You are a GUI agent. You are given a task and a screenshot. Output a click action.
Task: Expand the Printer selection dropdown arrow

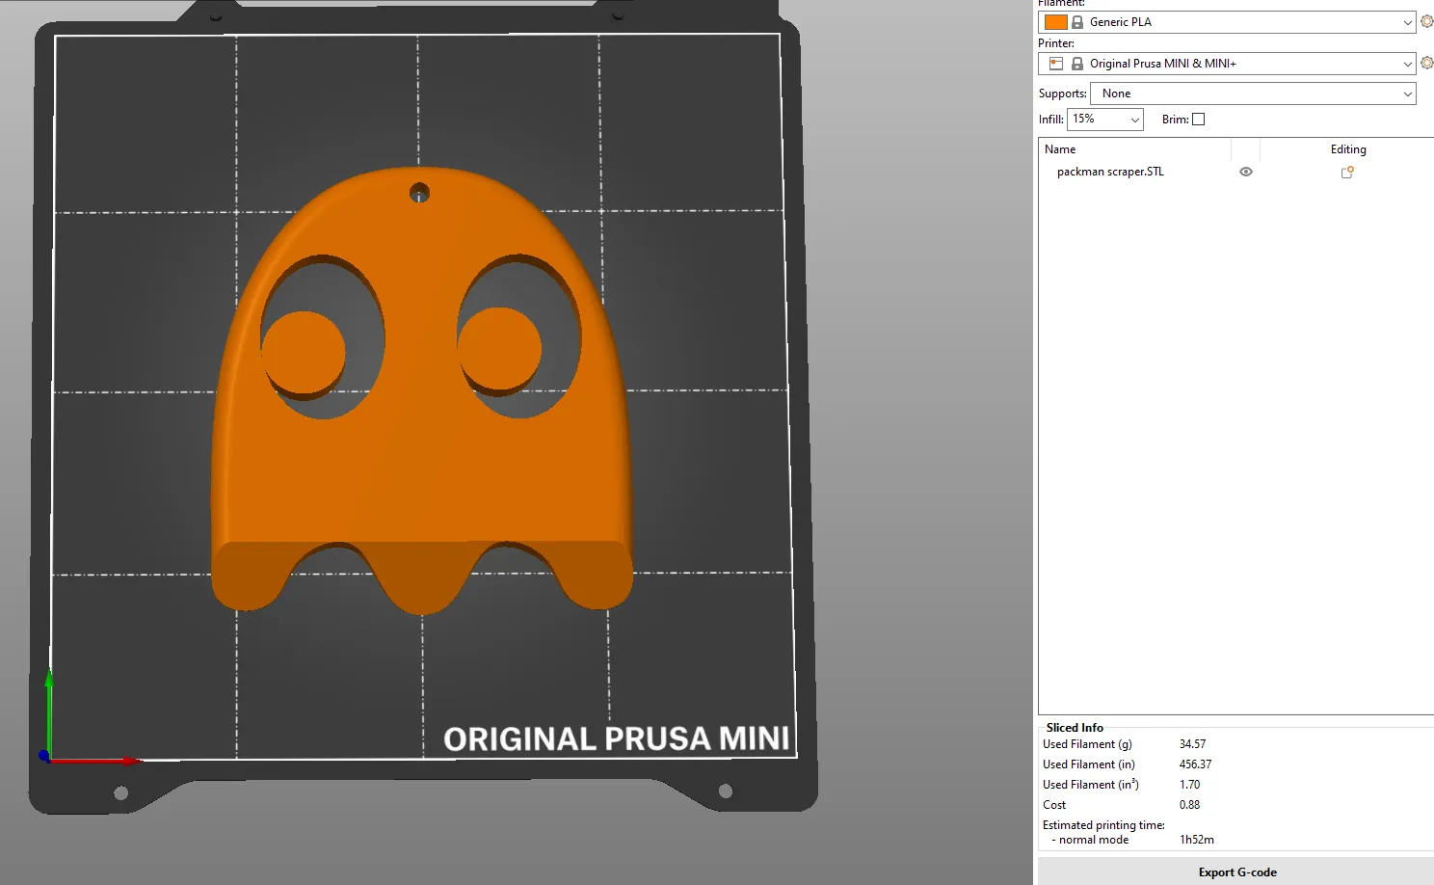click(1407, 64)
